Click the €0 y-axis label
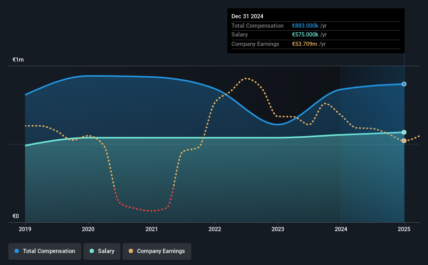Image resolution: width=428 pixels, height=265 pixels. click(x=16, y=216)
